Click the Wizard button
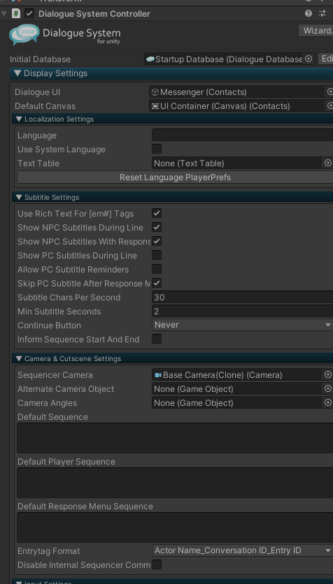The image size is (333, 584). tap(316, 31)
